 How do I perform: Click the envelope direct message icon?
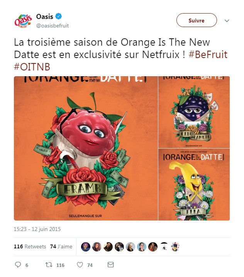pos(110,265)
